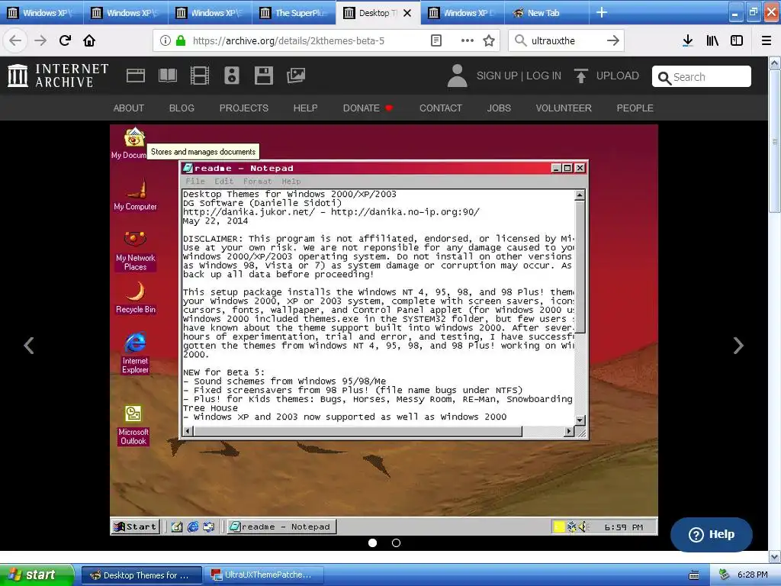Browse the Audio speaker icon
The image size is (781, 586).
tap(232, 76)
